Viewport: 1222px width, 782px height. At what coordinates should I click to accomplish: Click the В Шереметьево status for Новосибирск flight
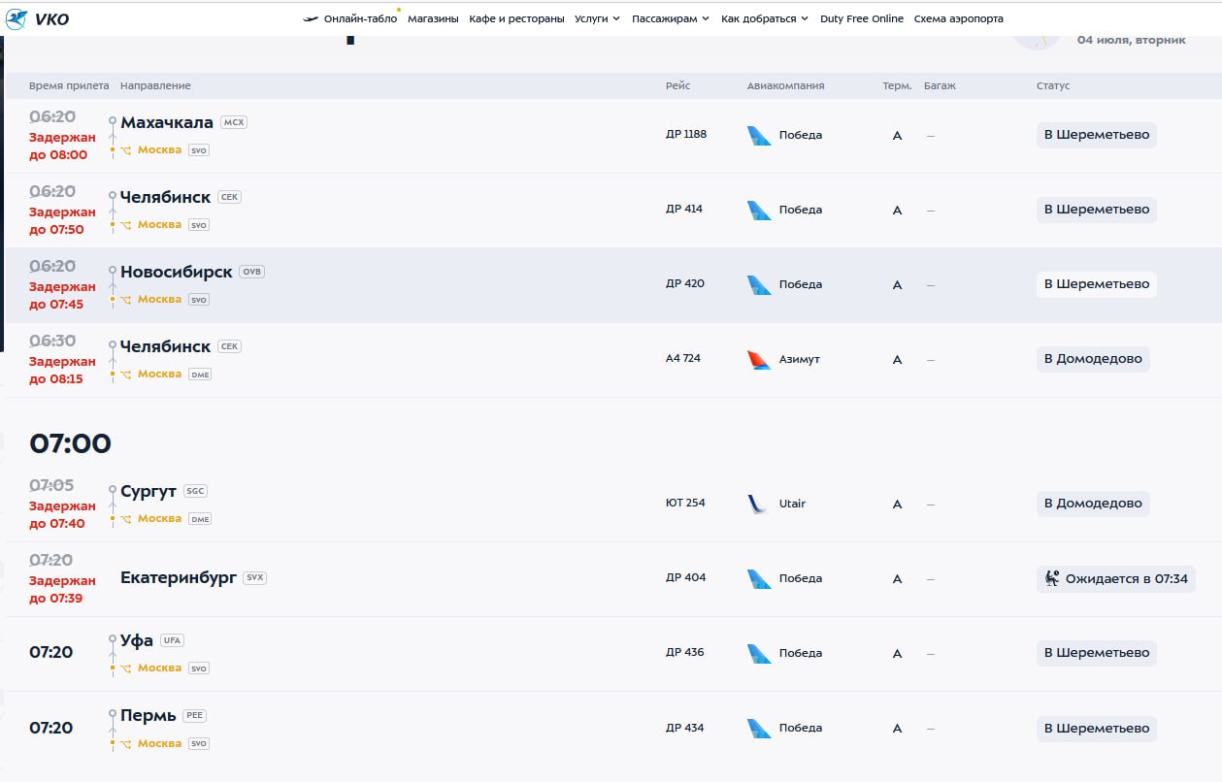[1097, 284]
